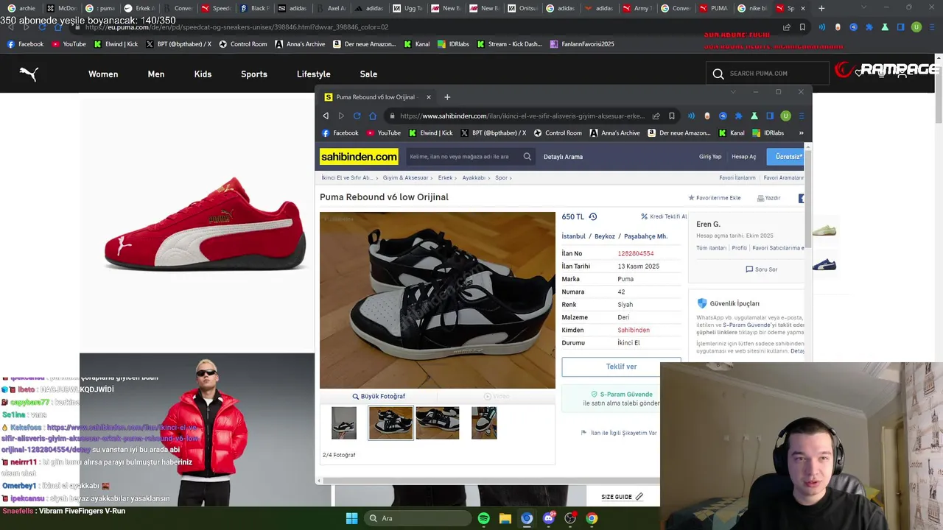Open the Sale menu on Puma site

pos(368,74)
